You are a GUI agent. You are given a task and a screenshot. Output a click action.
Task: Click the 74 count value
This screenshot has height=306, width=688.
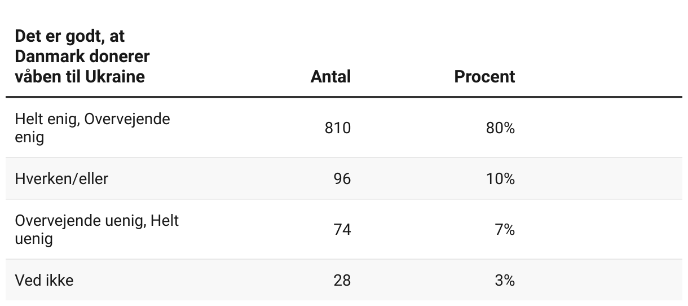click(342, 230)
